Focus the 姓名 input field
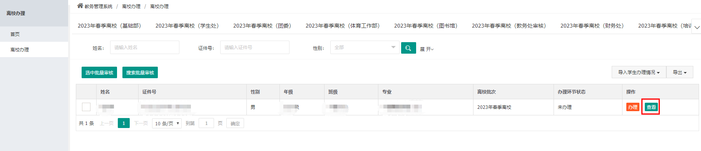Image resolution: width=701 pixels, height=151 pixels. [145, 48]
